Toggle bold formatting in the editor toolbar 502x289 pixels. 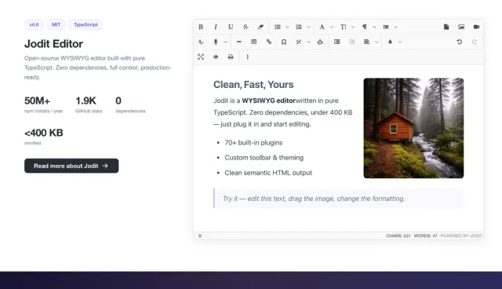tap(201, 27)
